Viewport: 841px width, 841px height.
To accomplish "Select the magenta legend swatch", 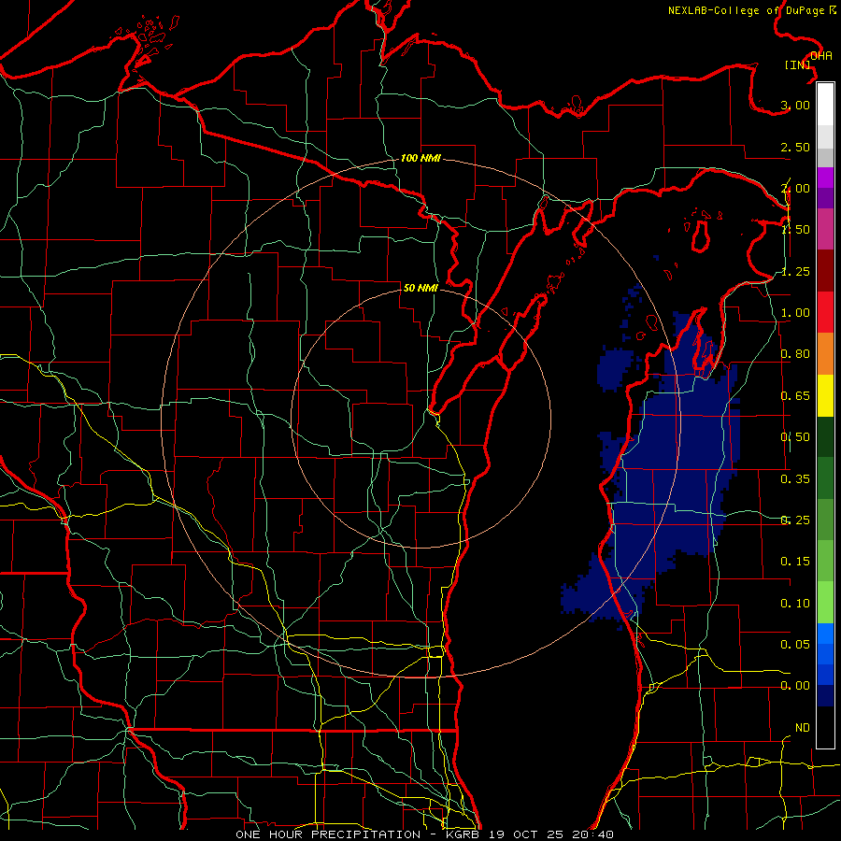I will coord(825,178).
